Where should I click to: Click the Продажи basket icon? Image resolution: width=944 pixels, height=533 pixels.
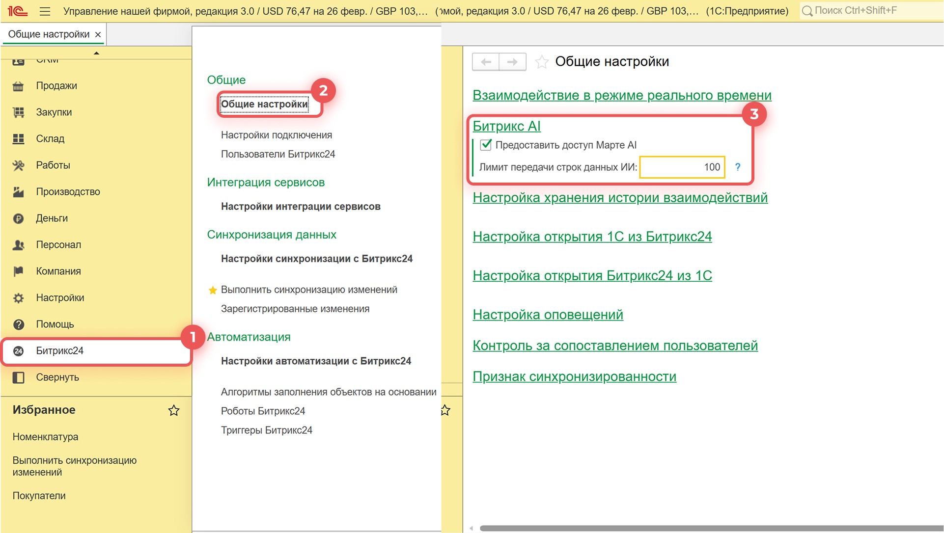(19, 86)
